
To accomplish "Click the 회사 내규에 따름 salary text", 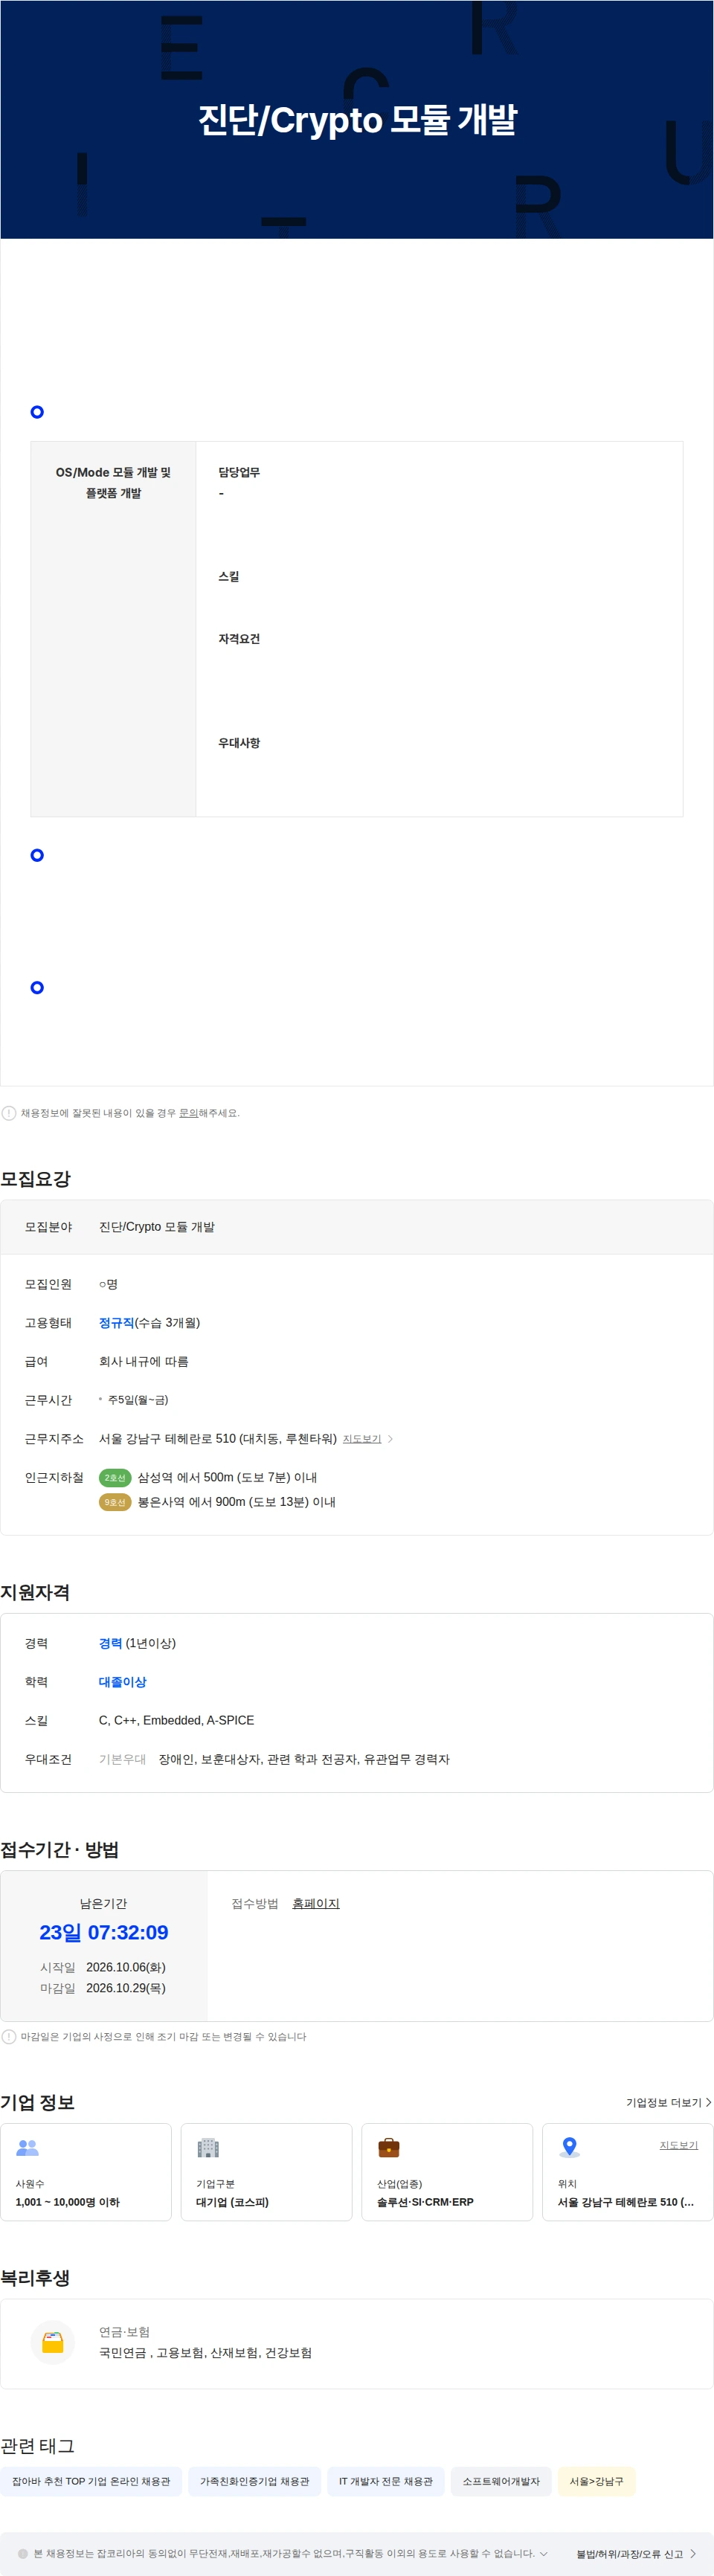I will point(143,1361).
